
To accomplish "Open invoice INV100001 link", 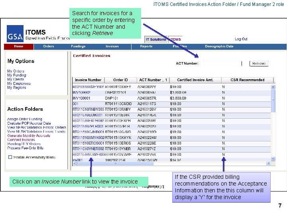I will tap(81, 98).
